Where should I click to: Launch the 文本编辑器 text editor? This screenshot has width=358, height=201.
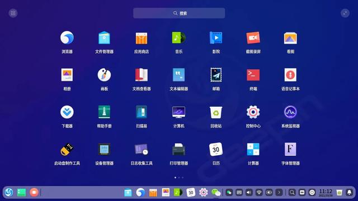(x=179, y=75)
